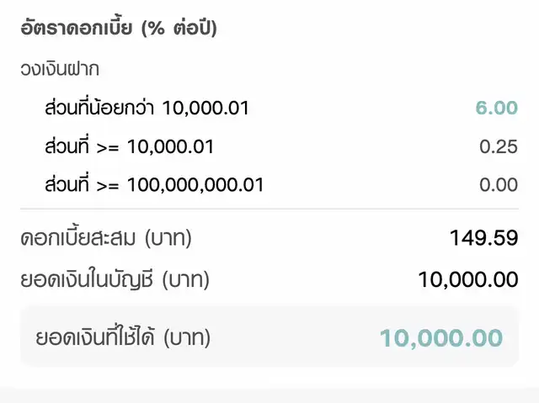Click the 149.59 accrued interest amount
Image resolution: width=539 pixels, height=403 pixels.
click(x=483, y=238)
